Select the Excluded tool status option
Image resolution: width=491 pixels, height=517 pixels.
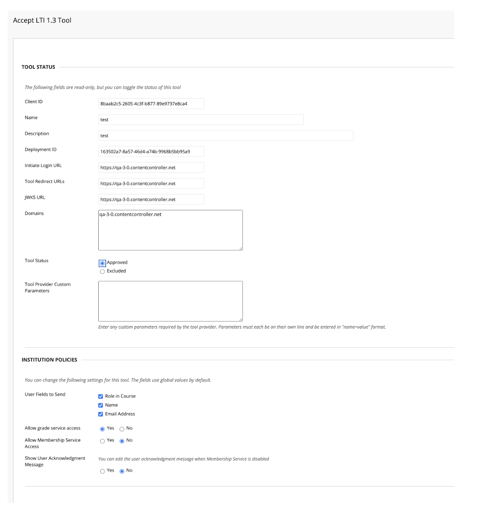click(102, 271)
